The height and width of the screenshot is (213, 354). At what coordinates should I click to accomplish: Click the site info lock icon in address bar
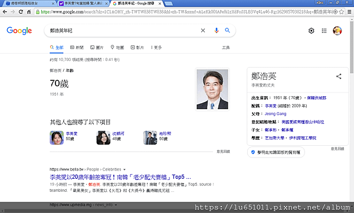point(38,12)
